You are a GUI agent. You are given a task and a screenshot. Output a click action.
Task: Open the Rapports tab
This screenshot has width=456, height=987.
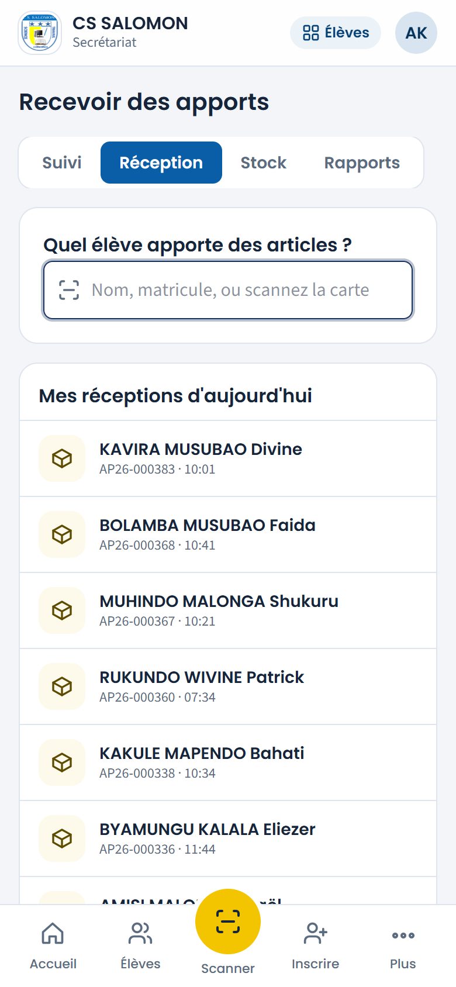click(x=362, y=163)
